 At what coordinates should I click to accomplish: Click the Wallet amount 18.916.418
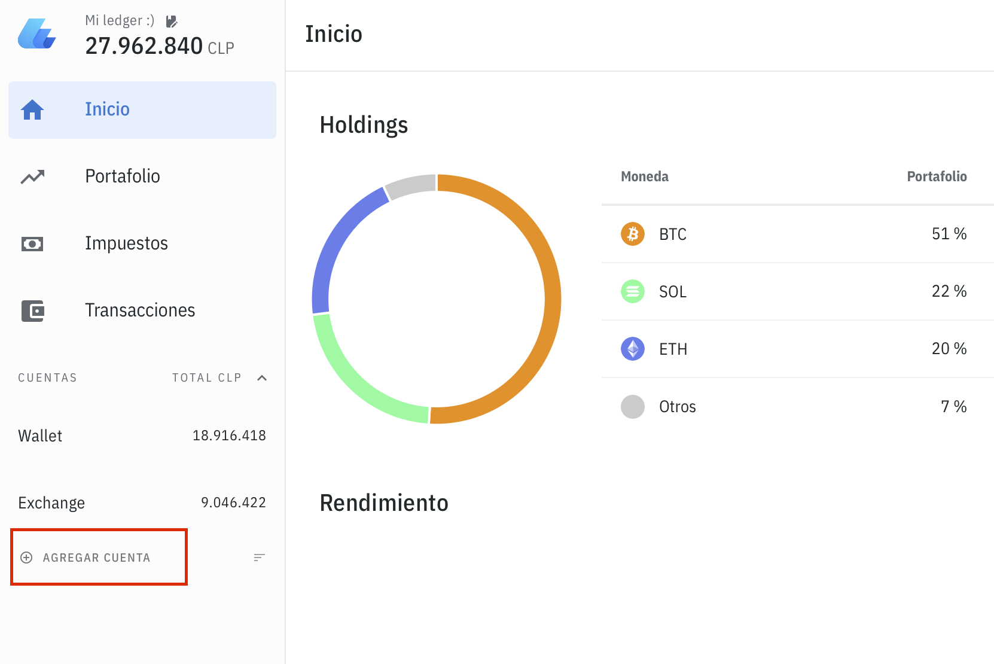tap(229, 435)
